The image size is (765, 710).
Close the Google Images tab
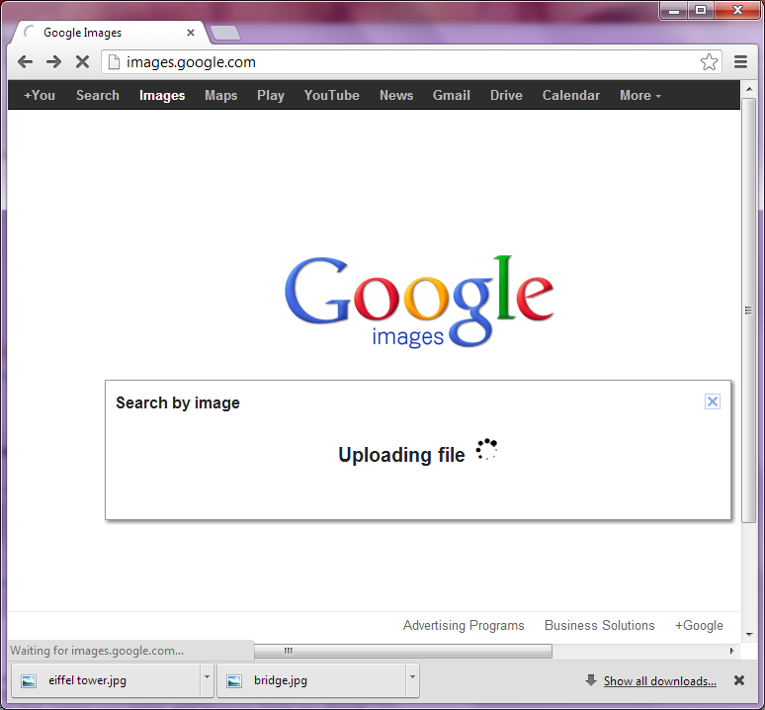[191, 33]
